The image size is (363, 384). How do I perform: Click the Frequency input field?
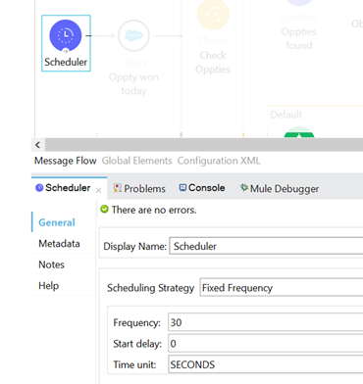[265, 322]
